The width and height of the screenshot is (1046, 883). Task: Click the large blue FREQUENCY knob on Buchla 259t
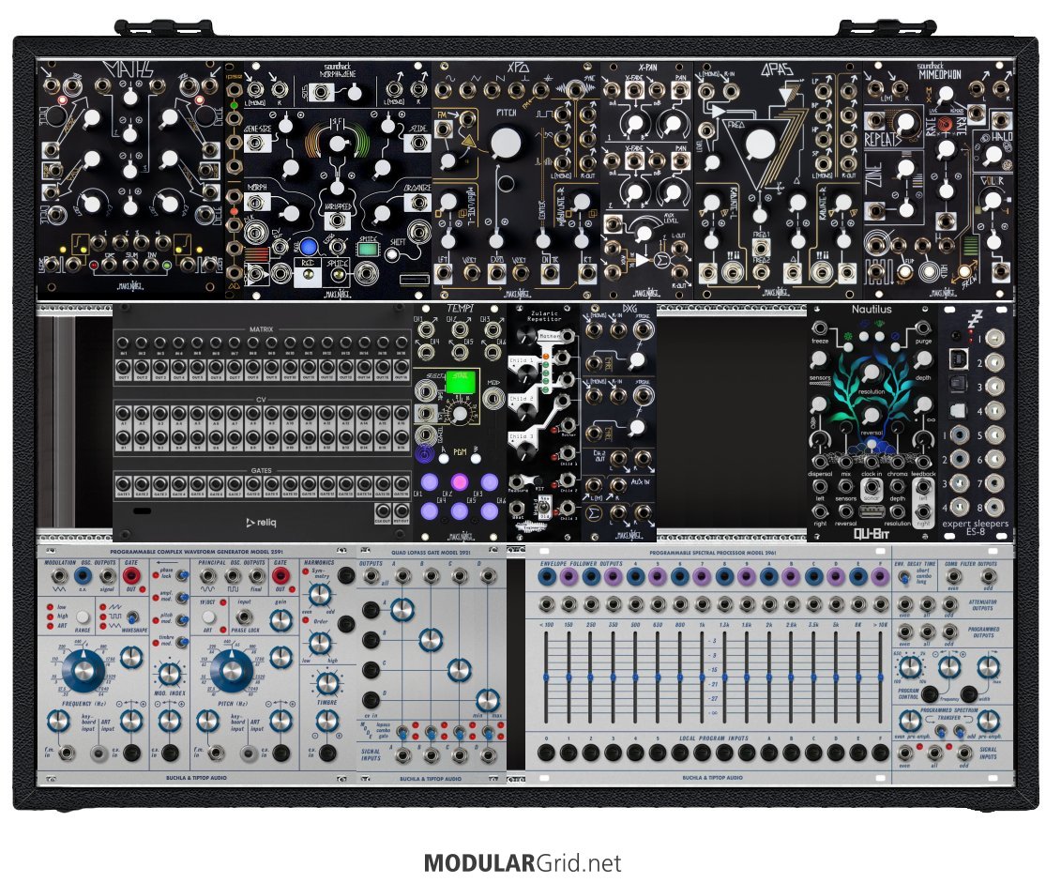coord(87,669)
